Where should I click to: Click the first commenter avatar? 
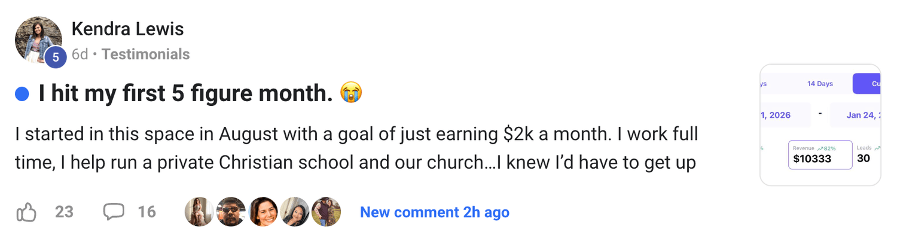pyautogui.click(x=199, y=212)
